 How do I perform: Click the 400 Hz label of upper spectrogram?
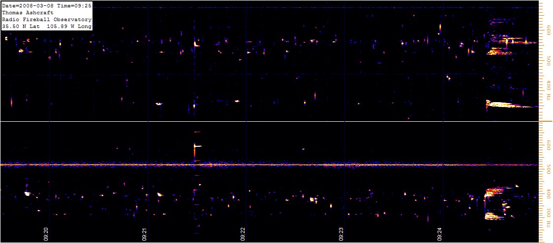tap(549, 90)
